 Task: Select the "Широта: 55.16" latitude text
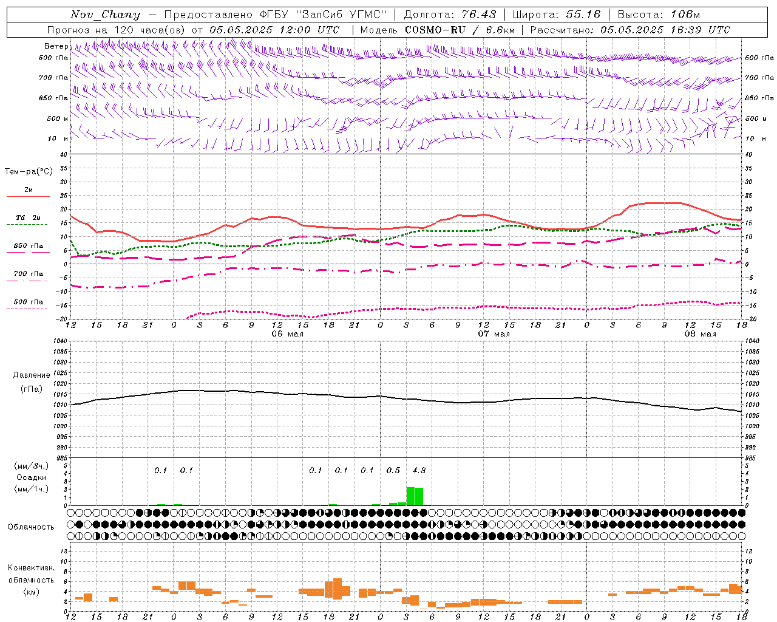(557, 15)
